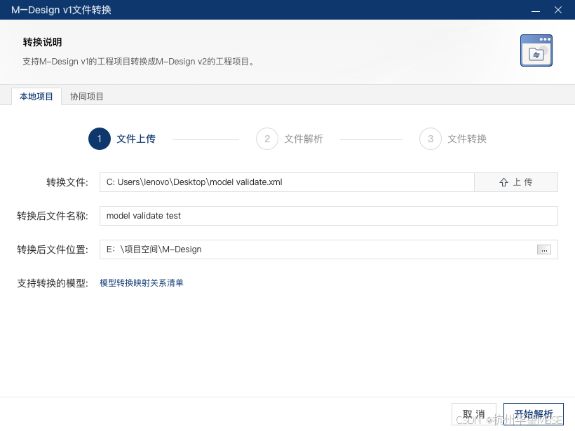Click the file conversion icon in header
The height and width of the screenshot is (431, 575).
(536, 50)
